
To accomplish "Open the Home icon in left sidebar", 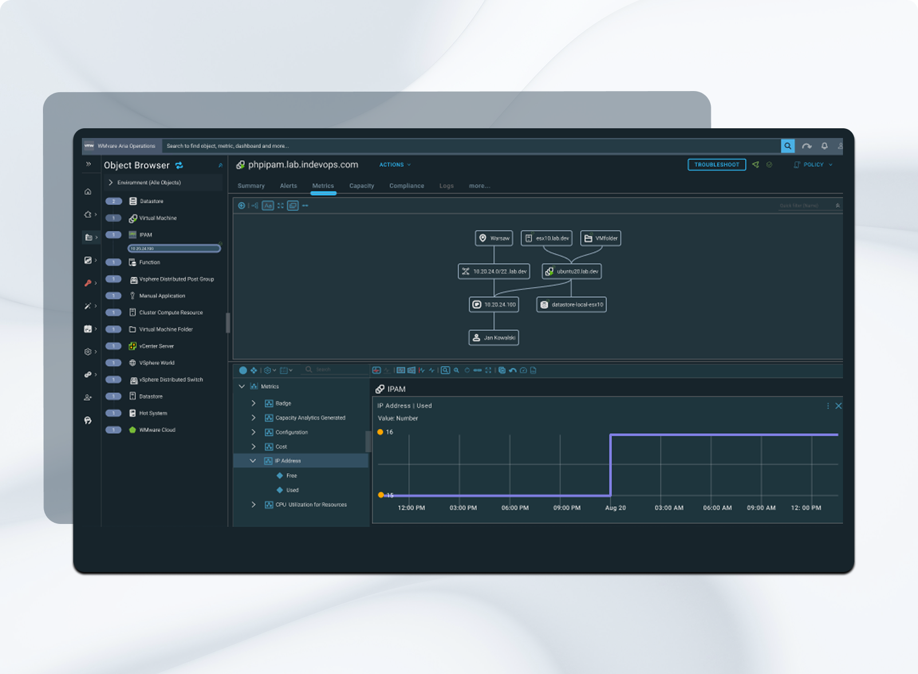I will point(88,192).
